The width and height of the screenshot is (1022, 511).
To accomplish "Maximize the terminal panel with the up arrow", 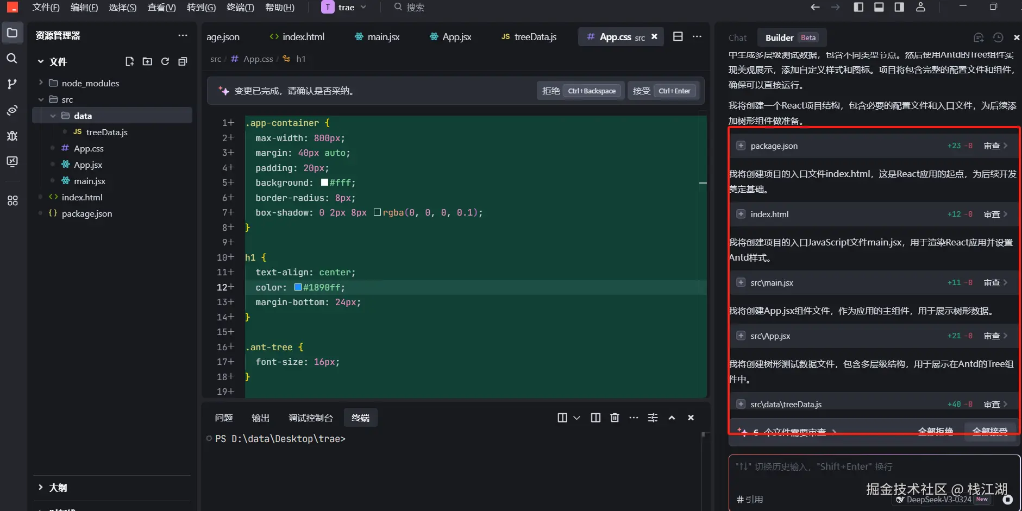I will coord(672,418).
